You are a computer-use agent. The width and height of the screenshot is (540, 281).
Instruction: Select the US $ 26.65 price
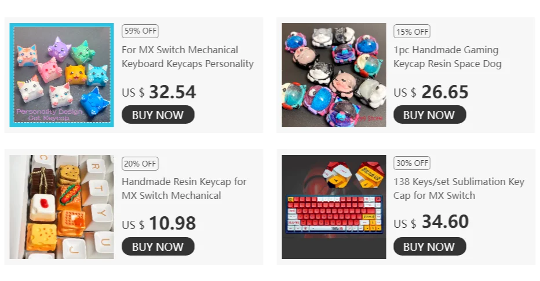click(431, 92)
